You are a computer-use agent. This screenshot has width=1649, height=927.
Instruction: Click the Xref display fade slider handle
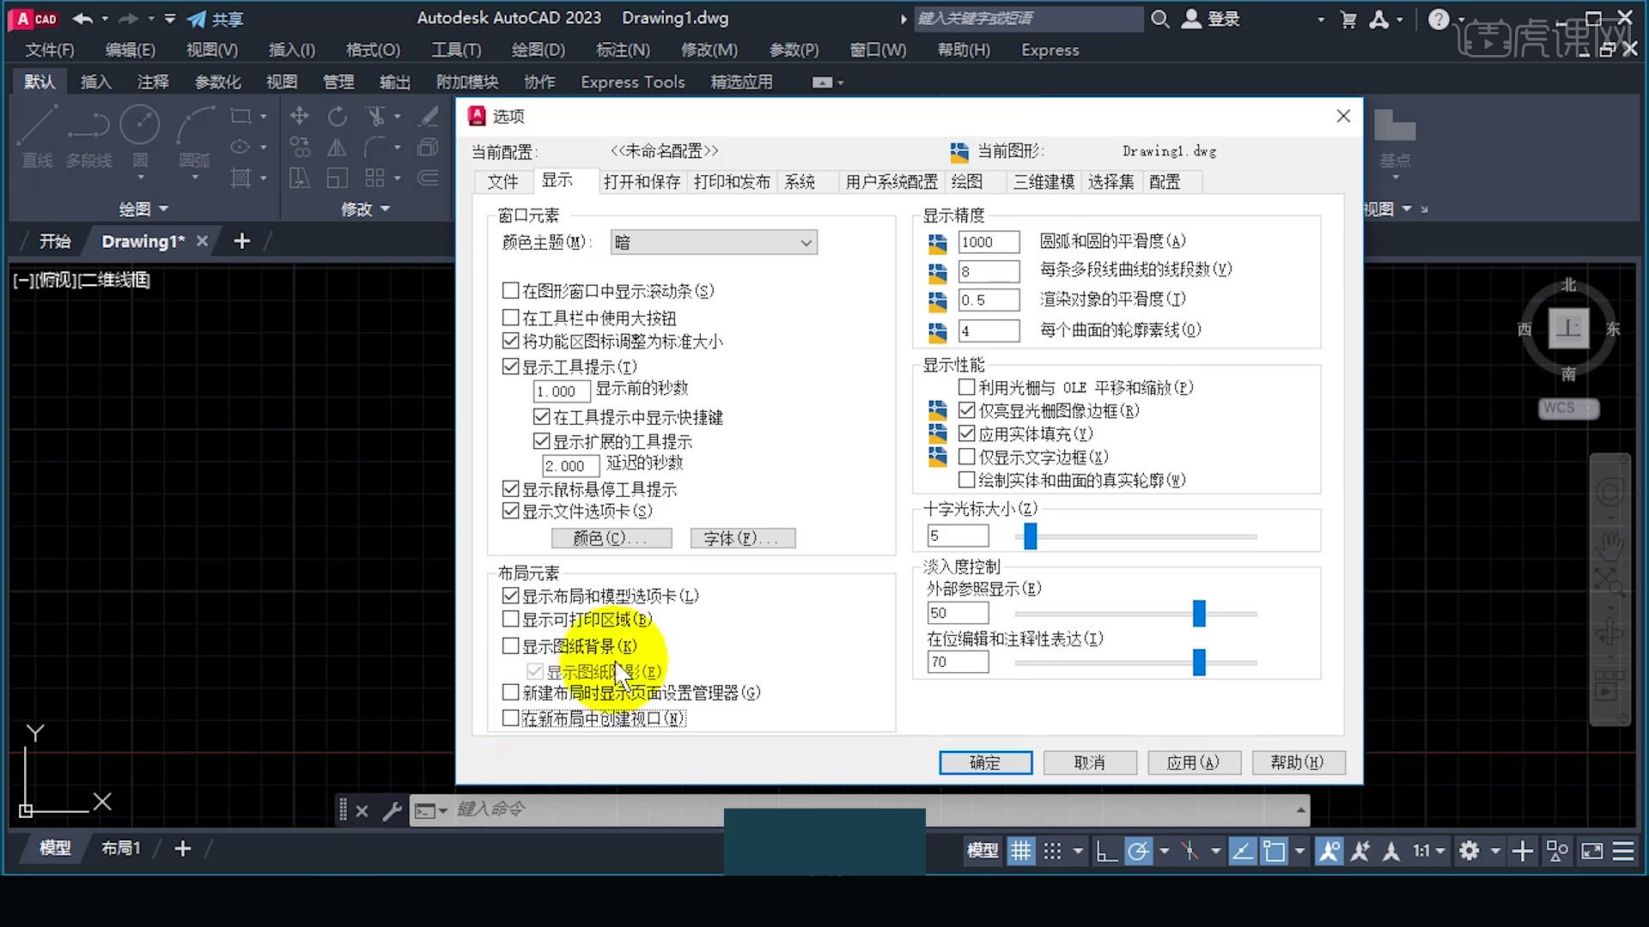(x=1199, y=613)
